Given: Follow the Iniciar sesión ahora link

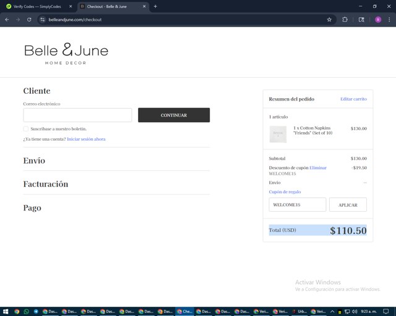Looking at the screenshot, I should [x=86, y=139].
